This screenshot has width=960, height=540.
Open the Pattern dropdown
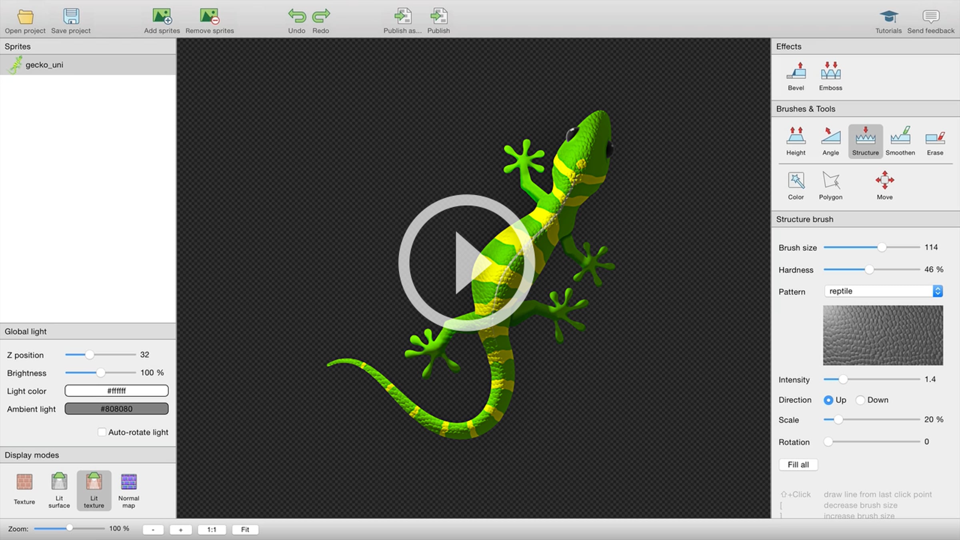(x=884, y=291)
